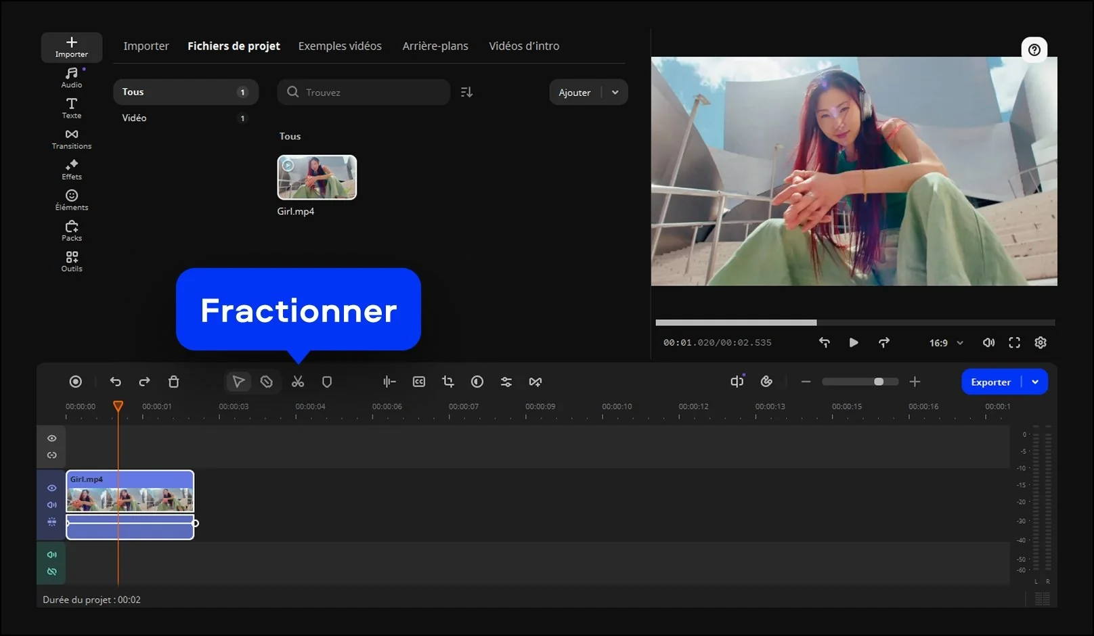The width and height of the screenshot is (1094, 636).
Task: Click the timeline zoom slider handle
Action: pyautogui.click(x=878, y=382)
